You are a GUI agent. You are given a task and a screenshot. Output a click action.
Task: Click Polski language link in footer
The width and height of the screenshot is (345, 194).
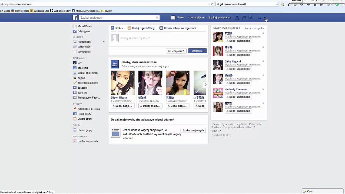[215, 124]
